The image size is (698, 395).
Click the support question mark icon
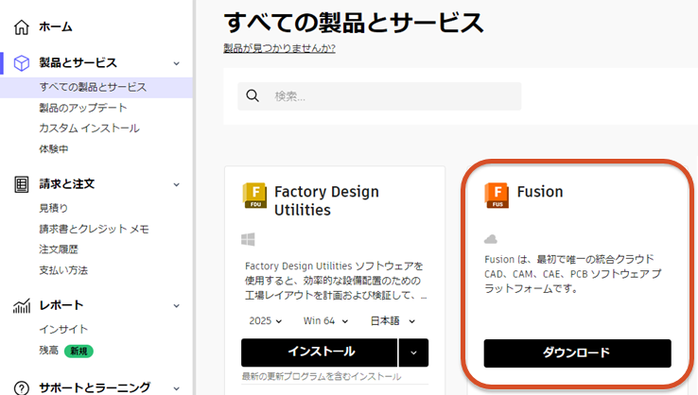22,387
